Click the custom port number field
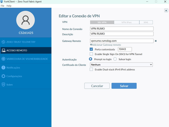The height and width of the screenshot is (127, 169). coord(125,49)
